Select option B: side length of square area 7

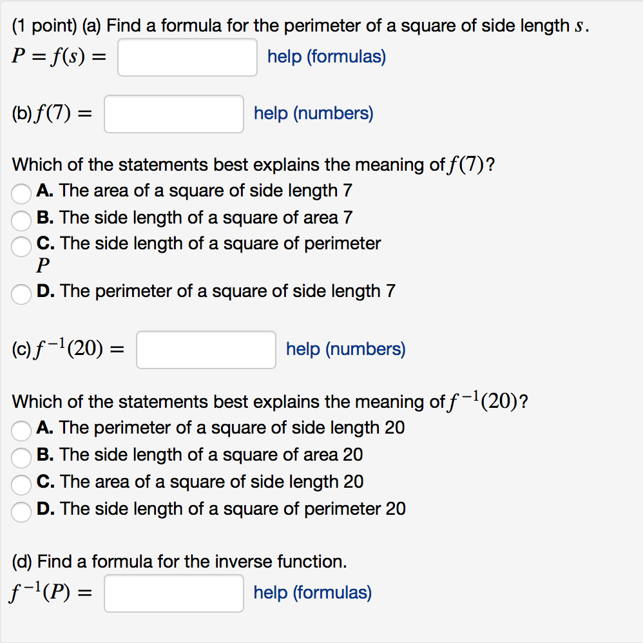click(x=21, y=220)
